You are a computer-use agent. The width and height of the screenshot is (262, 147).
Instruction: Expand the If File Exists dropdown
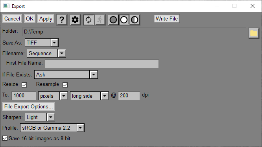94,74
